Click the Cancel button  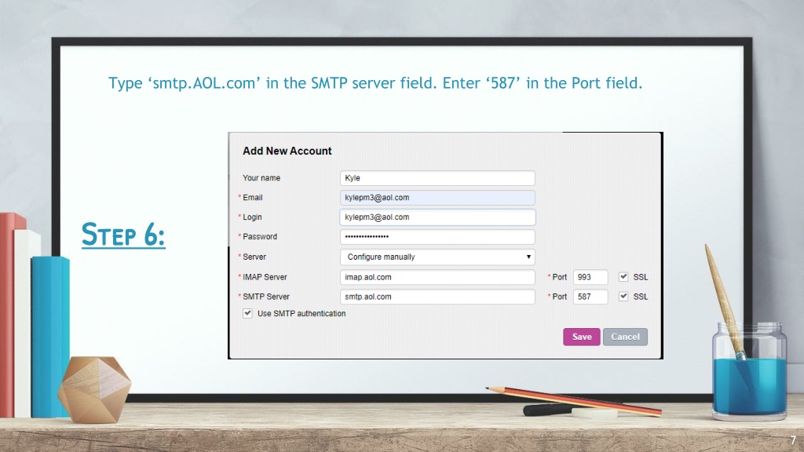(625, 337)
